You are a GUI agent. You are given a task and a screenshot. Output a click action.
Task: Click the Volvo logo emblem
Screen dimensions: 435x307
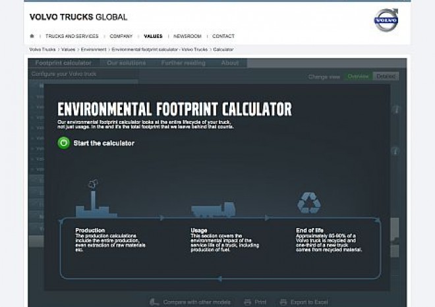[x=386, y=20]
